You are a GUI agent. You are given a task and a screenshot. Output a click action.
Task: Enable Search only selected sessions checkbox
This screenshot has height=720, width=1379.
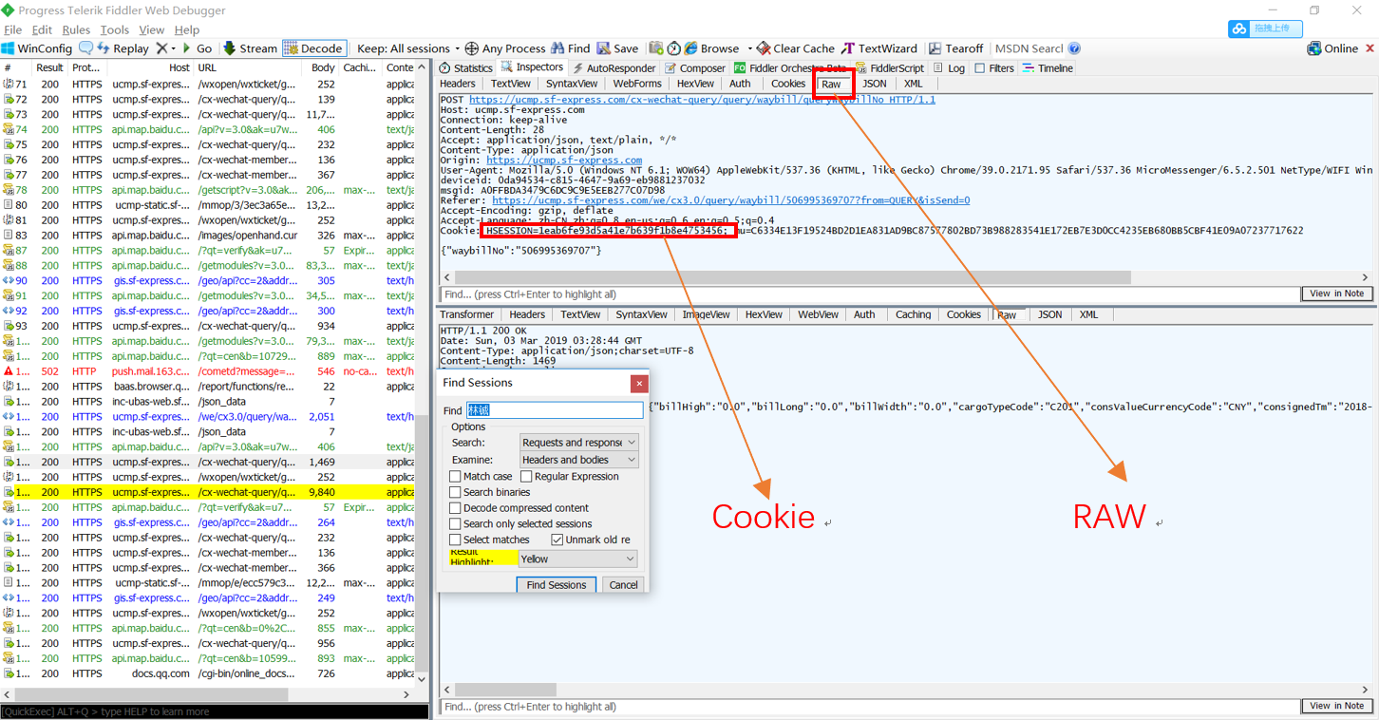[x=455, y=523]
